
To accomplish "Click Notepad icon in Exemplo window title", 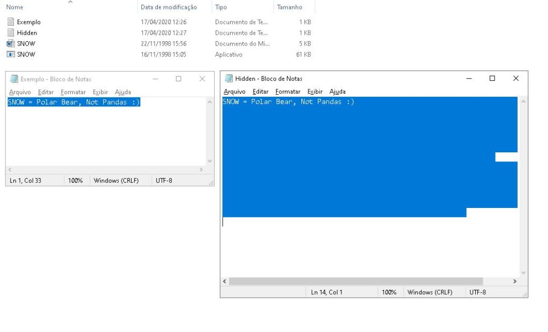I will 14,79.
